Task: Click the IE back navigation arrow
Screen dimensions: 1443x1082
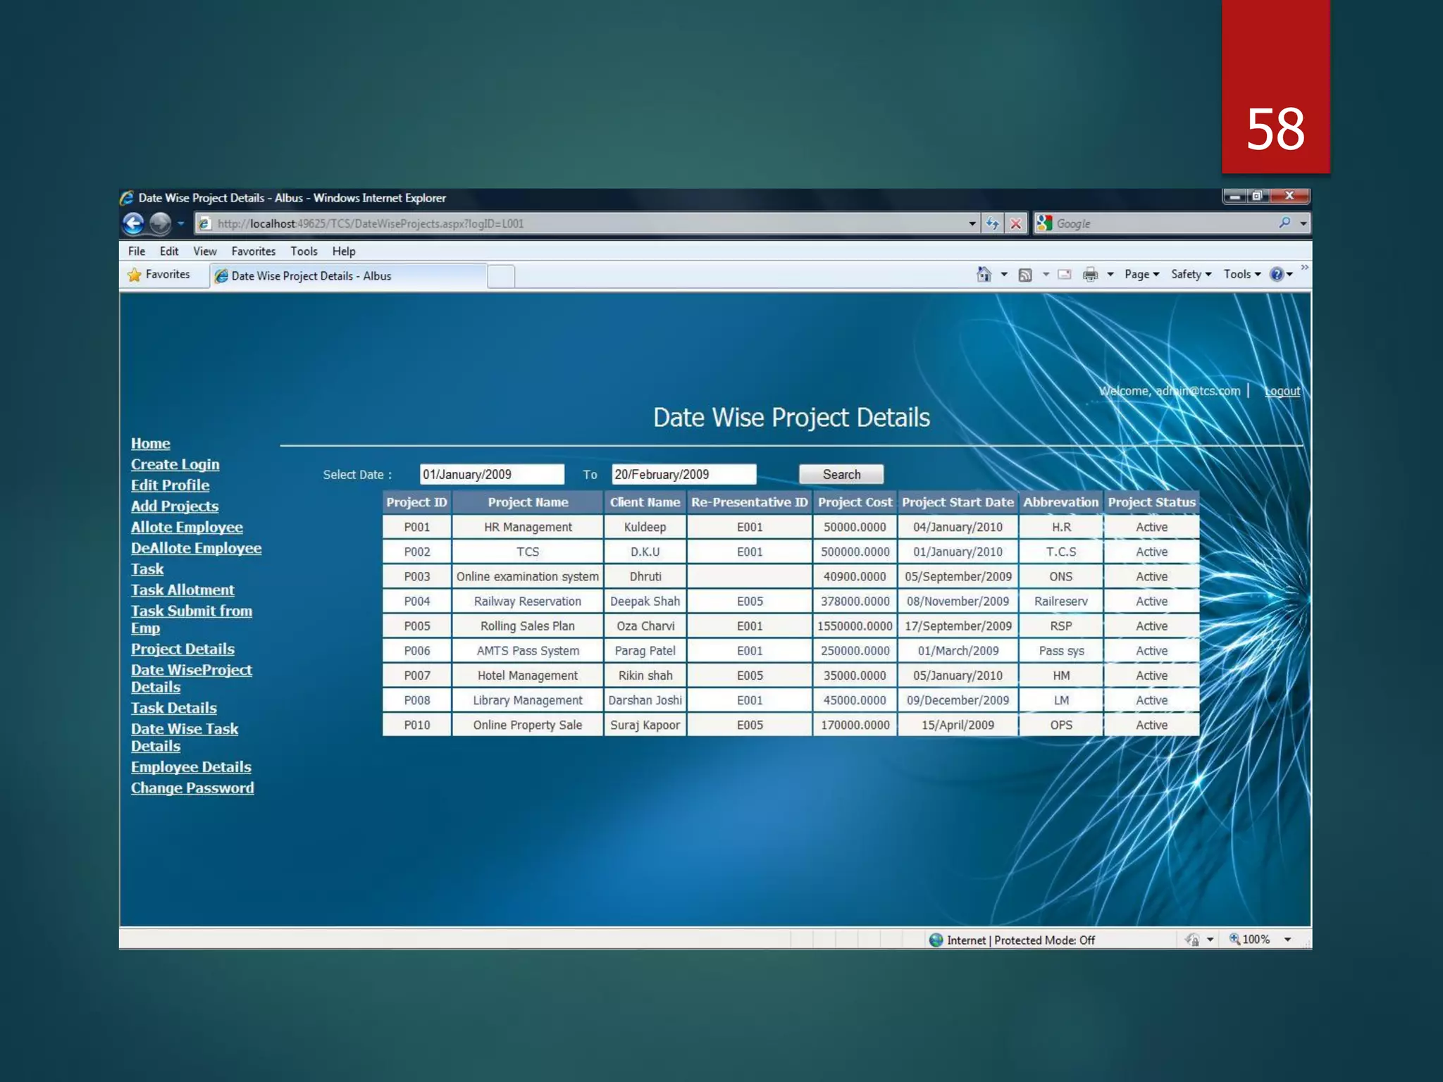Action: 133,223
